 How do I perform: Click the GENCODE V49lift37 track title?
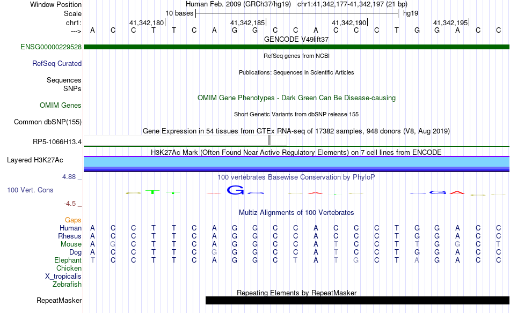click(296, 39)
